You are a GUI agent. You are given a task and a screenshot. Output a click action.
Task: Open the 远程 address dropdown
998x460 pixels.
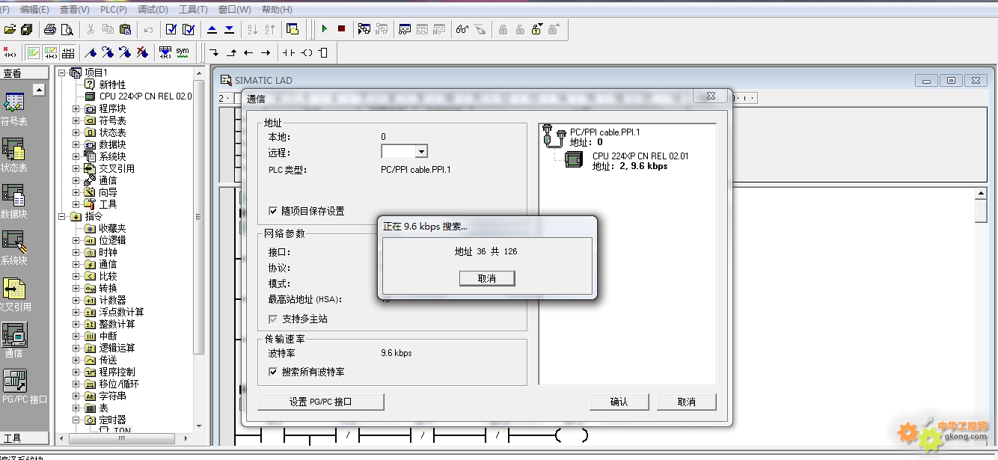click(x=421, y=152)
